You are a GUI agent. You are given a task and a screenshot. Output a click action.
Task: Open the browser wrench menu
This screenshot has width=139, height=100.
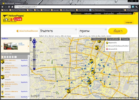(x=136, y=7)
